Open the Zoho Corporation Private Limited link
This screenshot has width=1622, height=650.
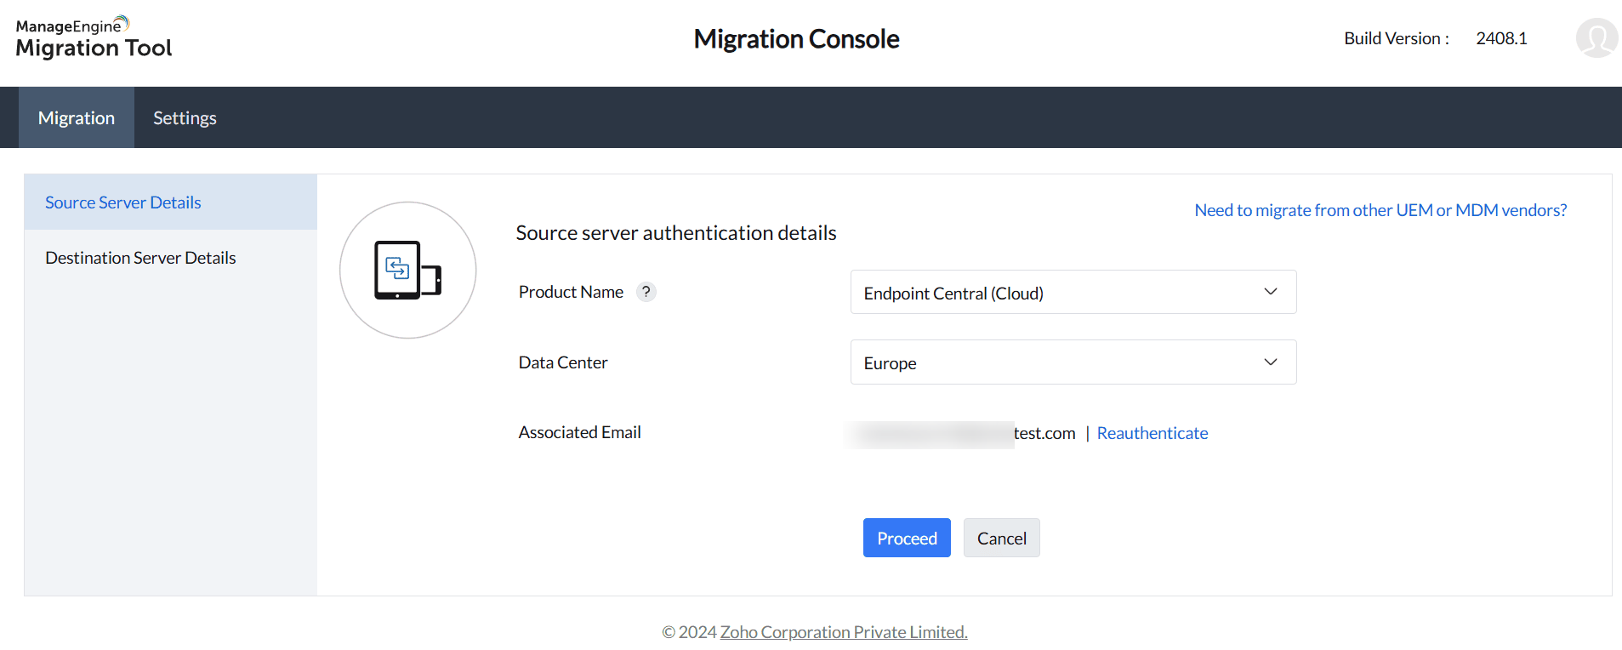pos(843,632)
